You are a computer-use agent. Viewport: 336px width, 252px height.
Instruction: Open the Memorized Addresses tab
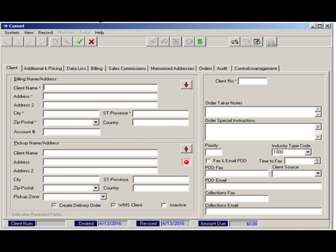pos(172,68)
